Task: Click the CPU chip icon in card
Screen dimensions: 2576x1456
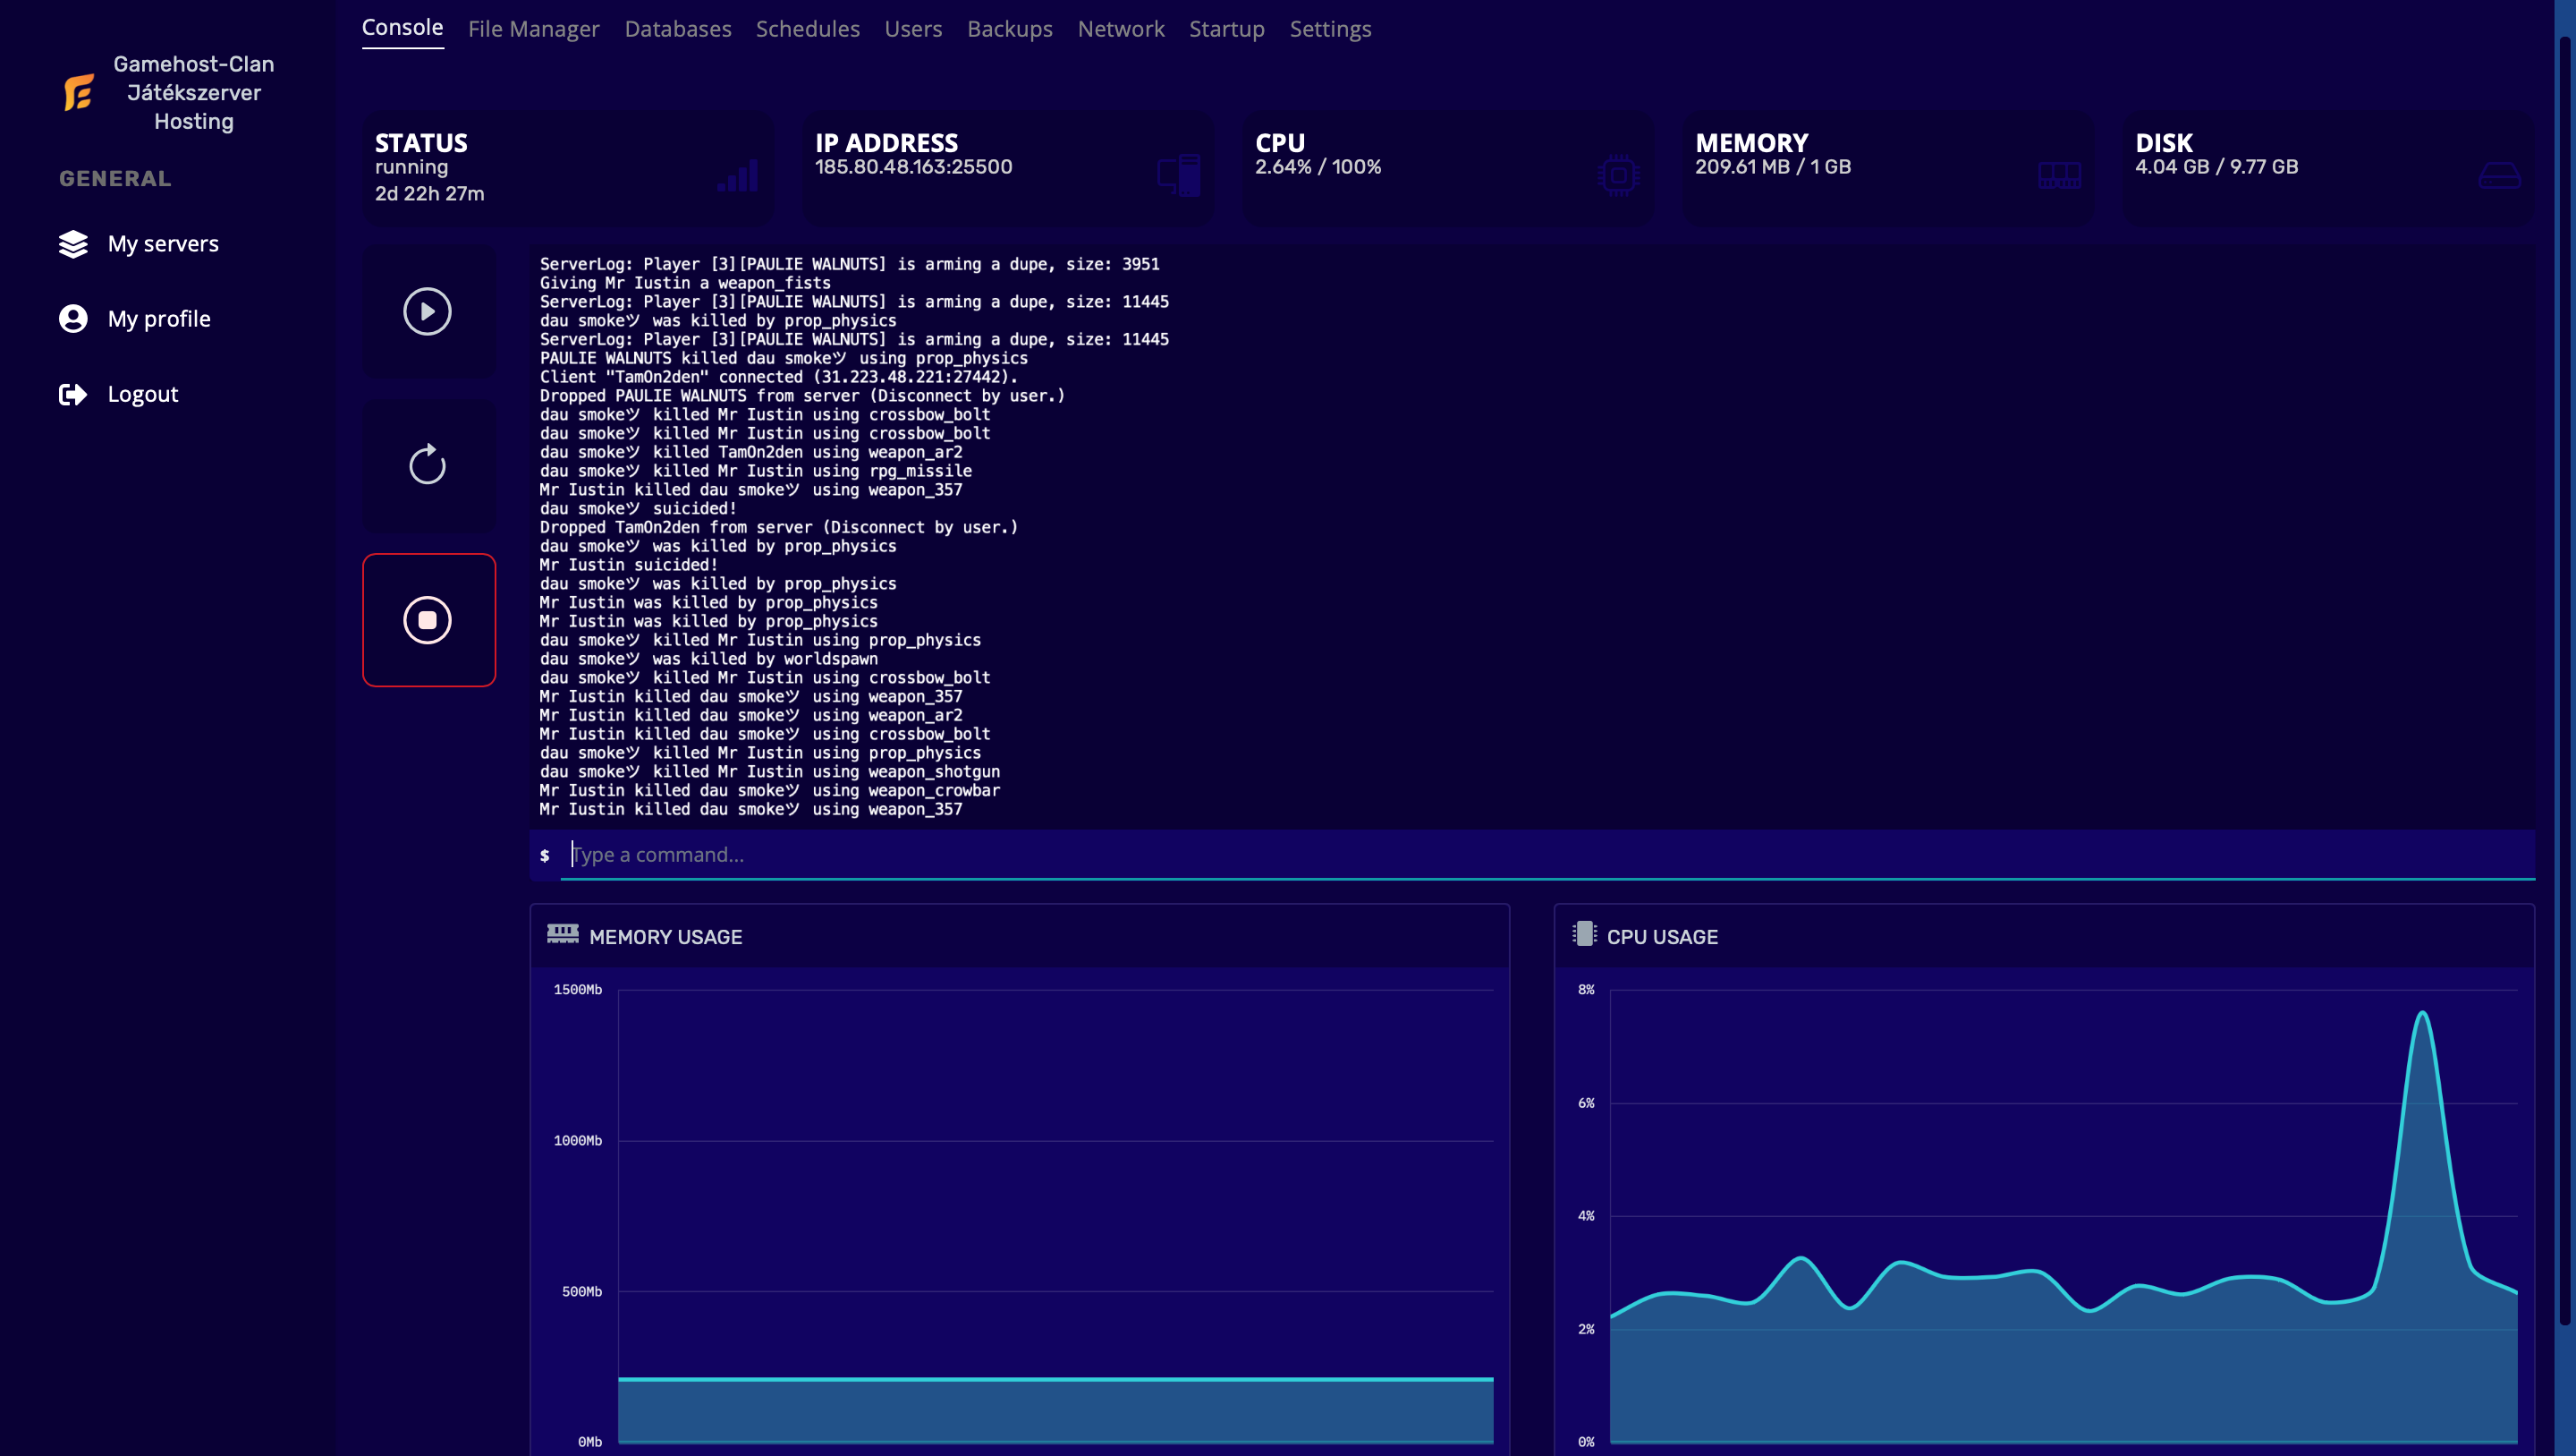Action: (x=1618, y=176)
